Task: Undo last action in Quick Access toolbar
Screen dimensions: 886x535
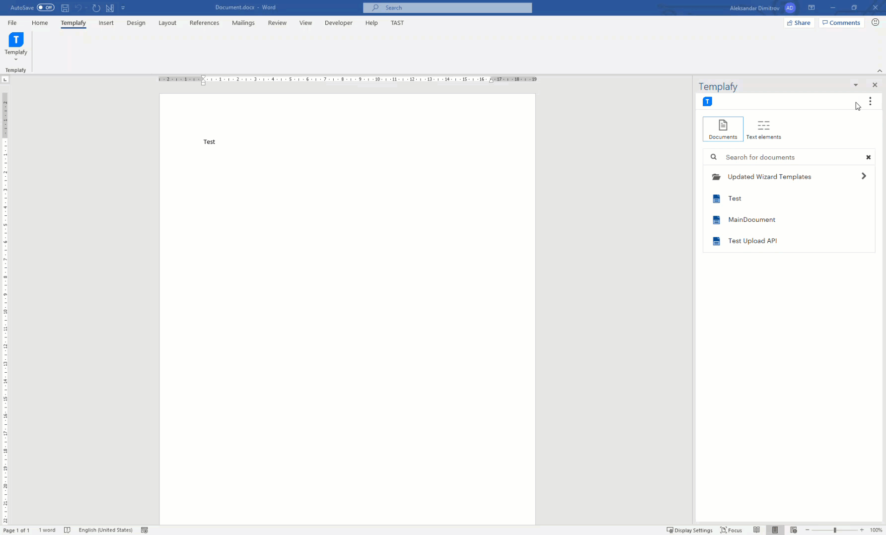Action: coord(78,8)
